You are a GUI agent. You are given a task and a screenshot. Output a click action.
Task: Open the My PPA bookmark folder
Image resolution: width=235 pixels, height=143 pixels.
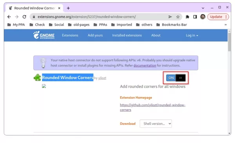coord(16,25)
